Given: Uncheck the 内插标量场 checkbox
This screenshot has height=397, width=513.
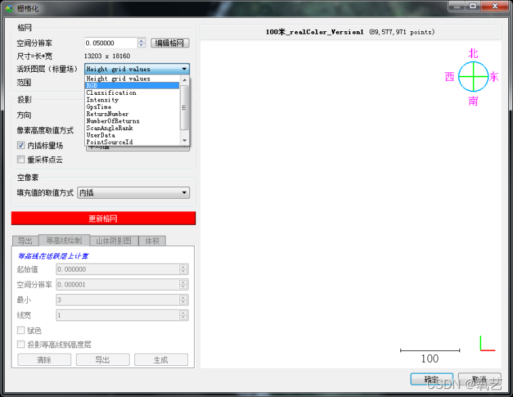Looking at the screenshot, I should click(x=21, y=145).
